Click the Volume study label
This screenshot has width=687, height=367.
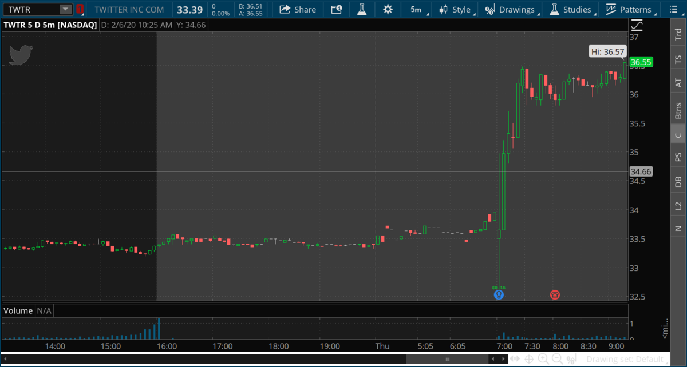tap(18, 311)
